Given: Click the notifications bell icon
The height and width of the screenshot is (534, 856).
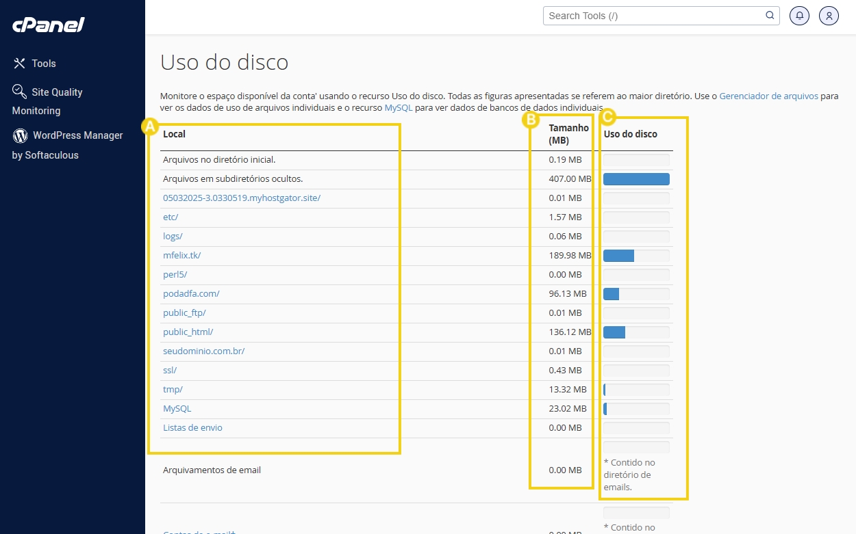Looking at the screenshot, I should coord(799,15).
